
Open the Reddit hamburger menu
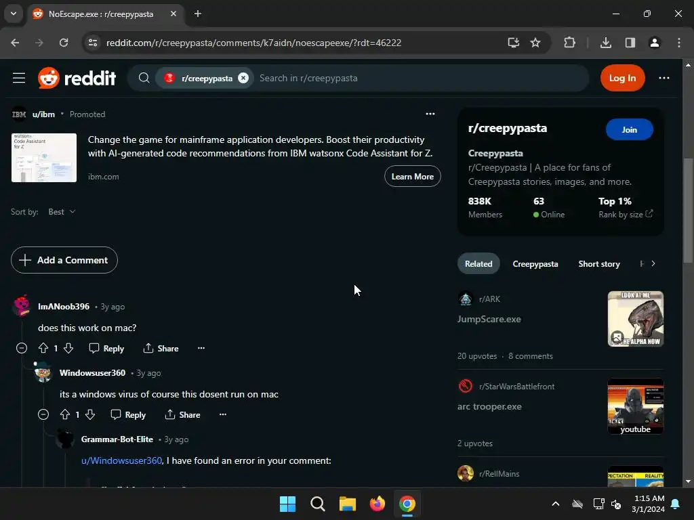point(19,79)
